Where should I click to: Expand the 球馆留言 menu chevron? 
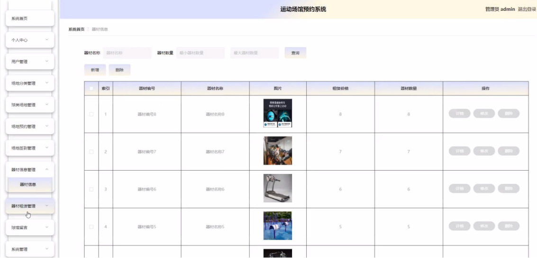[47, 227]
